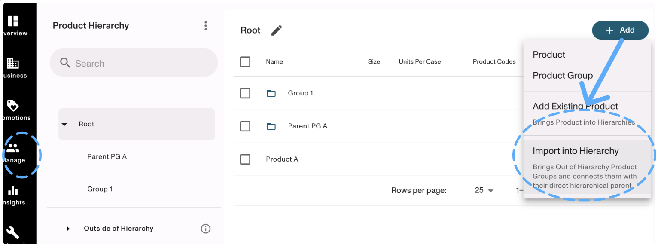Expand the Outside of Hierarchy section
This screenshot has height=244, width=658.
pyautogui.click(x=68, y=229)
